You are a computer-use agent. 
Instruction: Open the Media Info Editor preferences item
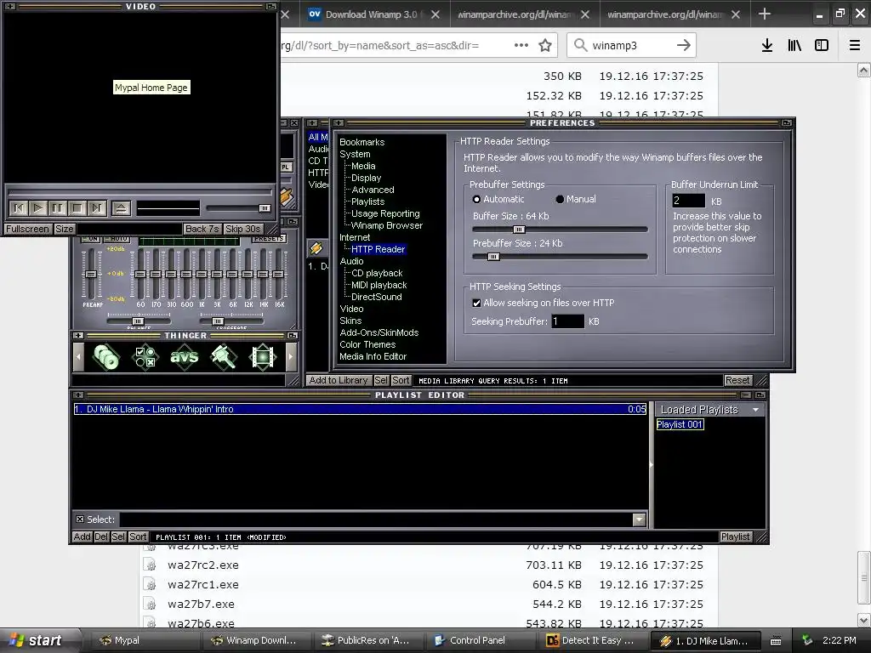[x=373, y=356]
